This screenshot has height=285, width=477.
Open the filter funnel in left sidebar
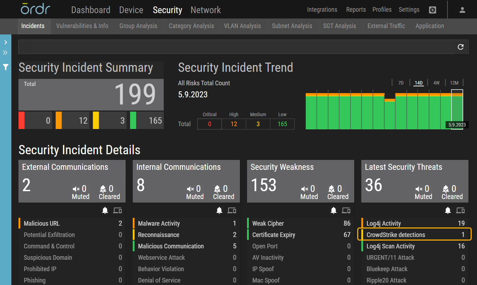click(x=6, y=67)
